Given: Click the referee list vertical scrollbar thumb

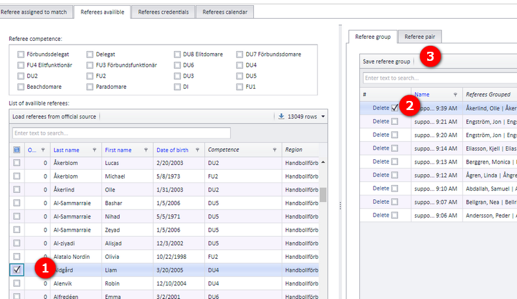Looking at the screenshot, I should click(x=323, y=195).
